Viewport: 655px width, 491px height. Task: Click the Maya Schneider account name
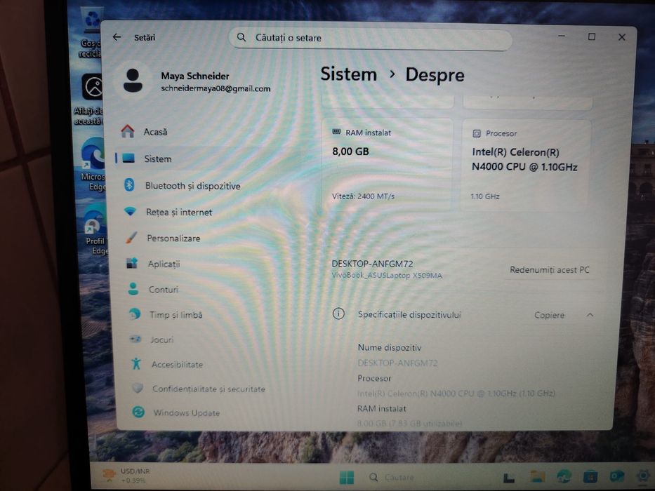[195, 76]
